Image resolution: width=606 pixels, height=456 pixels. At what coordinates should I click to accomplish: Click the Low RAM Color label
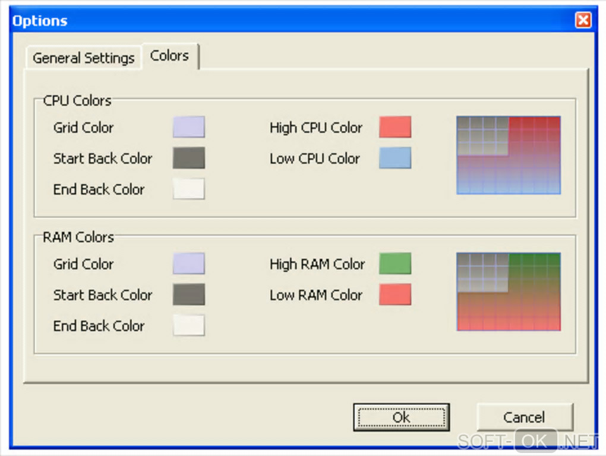tap(315, 295)
